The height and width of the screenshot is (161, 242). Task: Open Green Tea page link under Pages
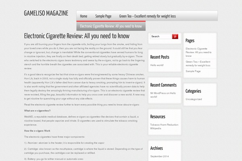point(198,64)
